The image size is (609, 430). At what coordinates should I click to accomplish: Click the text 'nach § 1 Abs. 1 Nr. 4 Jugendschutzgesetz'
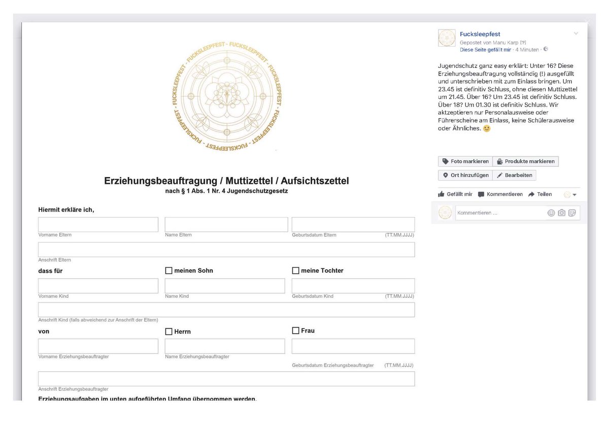coord(226,191)
